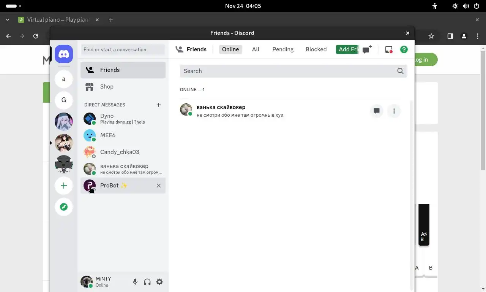Select the Virtual piano browser tab

(59, 20)
